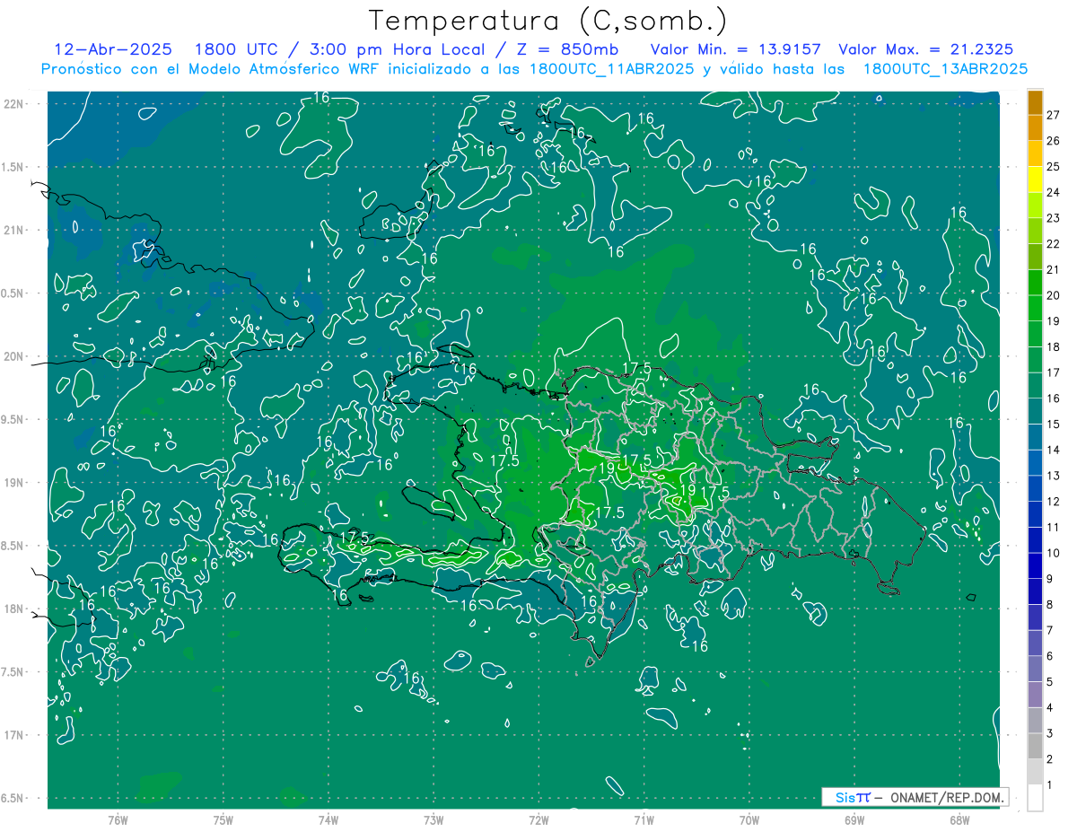
Task: Click legend value '18'
Action: (x=1054, y=347)
